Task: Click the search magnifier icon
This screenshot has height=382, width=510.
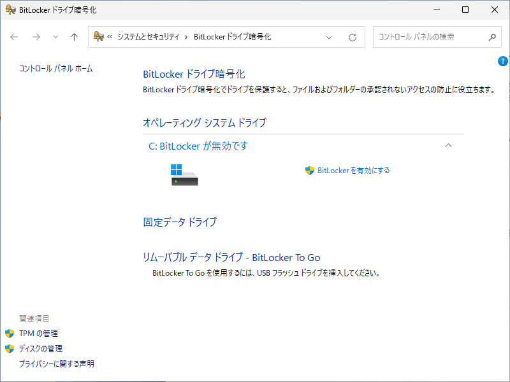Action: tap(492, 37)
